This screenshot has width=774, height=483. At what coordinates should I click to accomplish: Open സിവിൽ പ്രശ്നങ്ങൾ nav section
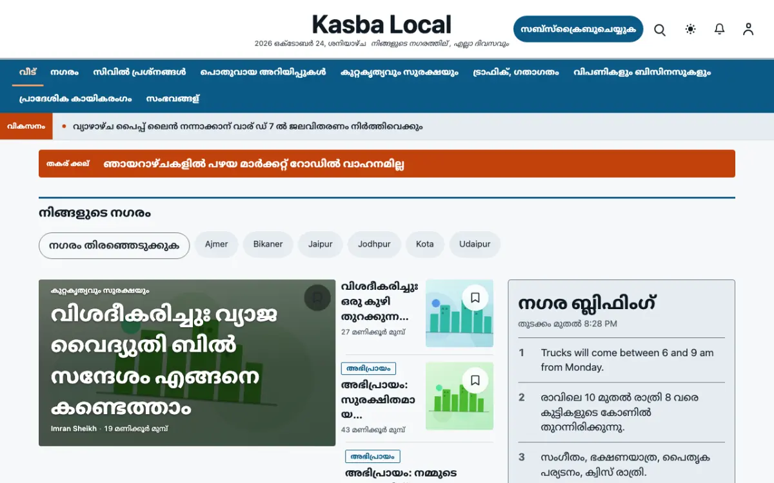139,72
